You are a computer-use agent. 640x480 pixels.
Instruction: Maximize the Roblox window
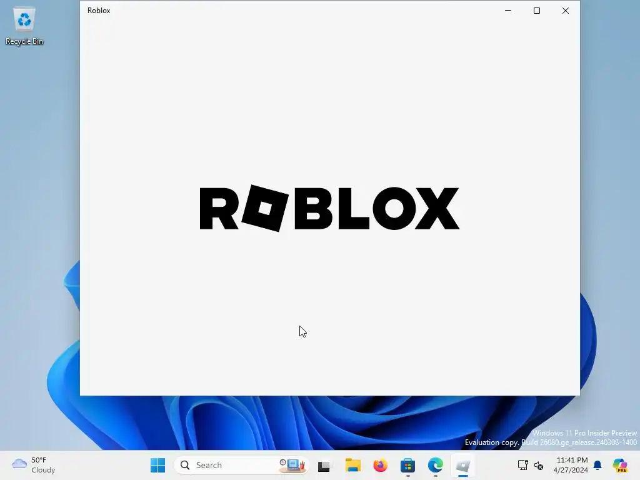pyautogui.click(x=537, y=11)
